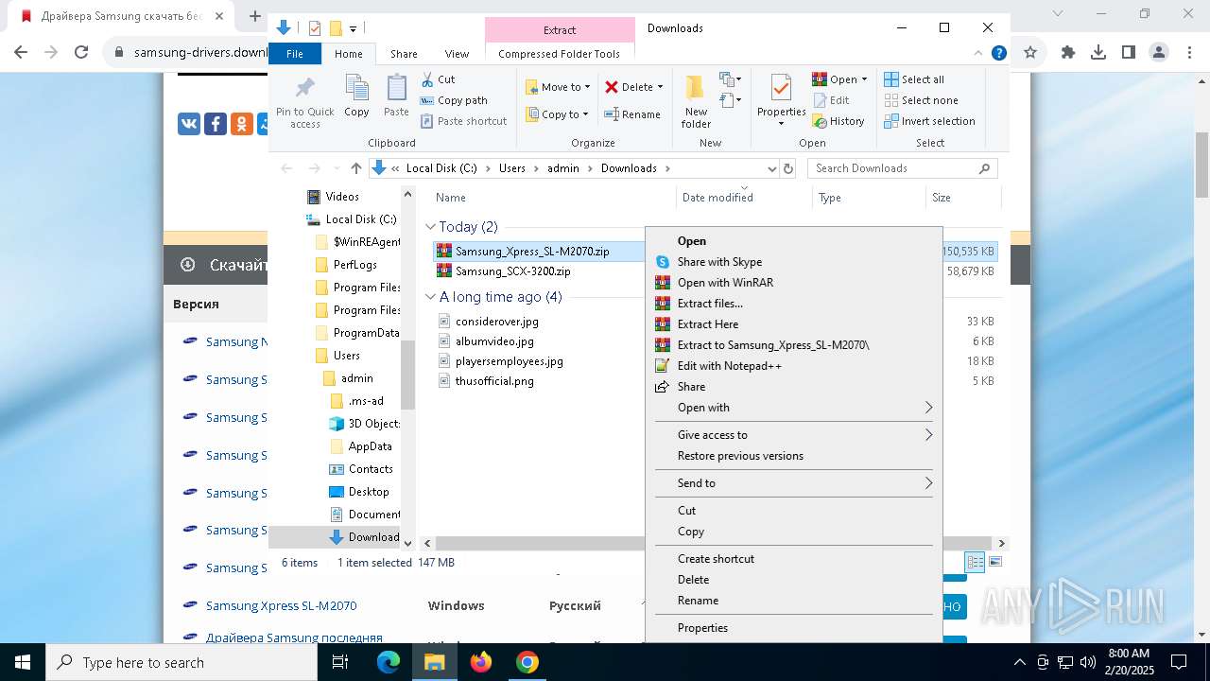Viewport: 1210px width, 681px height.
Task: Click the Search Downloads field
Action: click(x=903, y=168)
